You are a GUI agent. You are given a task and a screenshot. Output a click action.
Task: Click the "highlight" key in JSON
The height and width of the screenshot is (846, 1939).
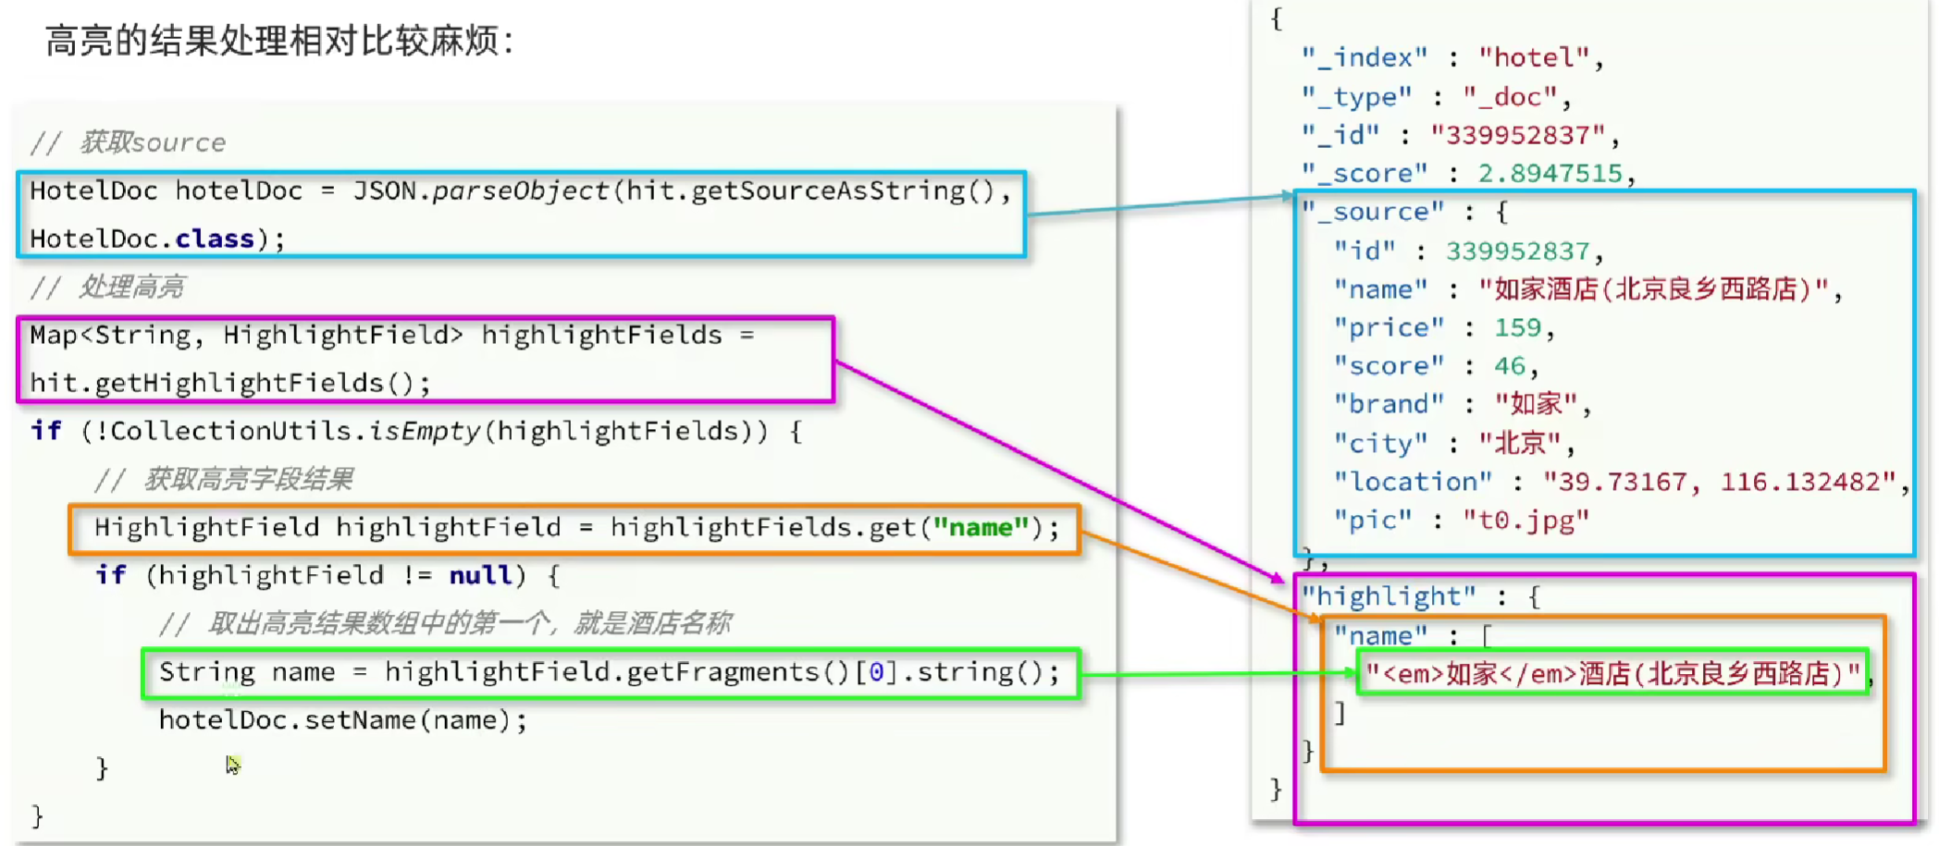point(1388,597)
